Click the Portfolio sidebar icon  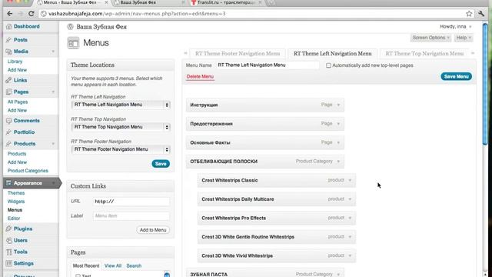(8, 132)
